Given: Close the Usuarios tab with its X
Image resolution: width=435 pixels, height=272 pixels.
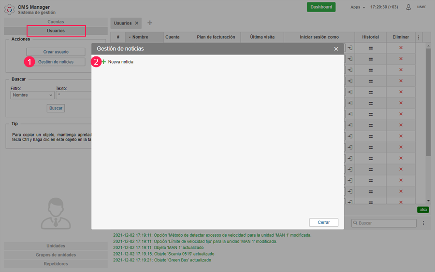Looking at the screenshot, I should pos(136,23).
